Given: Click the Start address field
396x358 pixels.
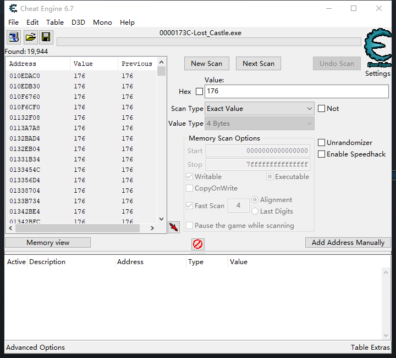Looking at the screenshot, I should pyautogui.click(x=258, y=151).
